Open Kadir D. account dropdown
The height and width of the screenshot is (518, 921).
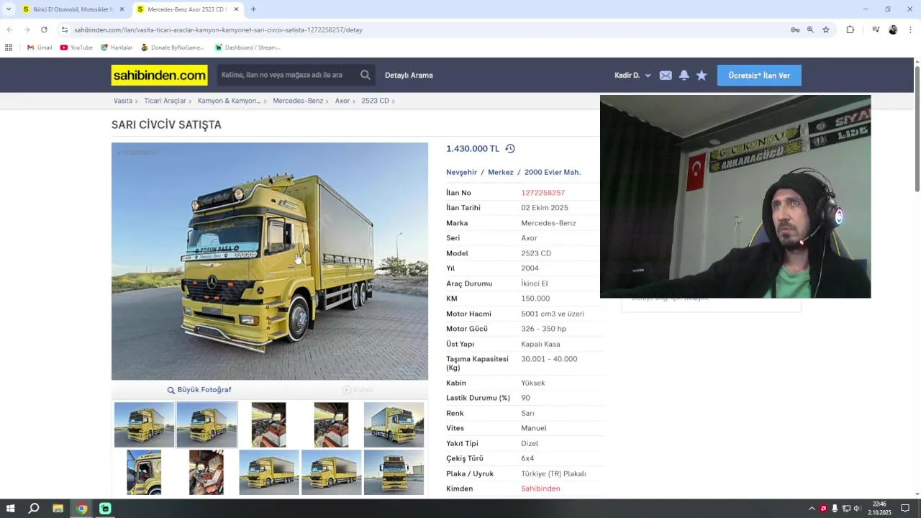click(x=632, y=76)
